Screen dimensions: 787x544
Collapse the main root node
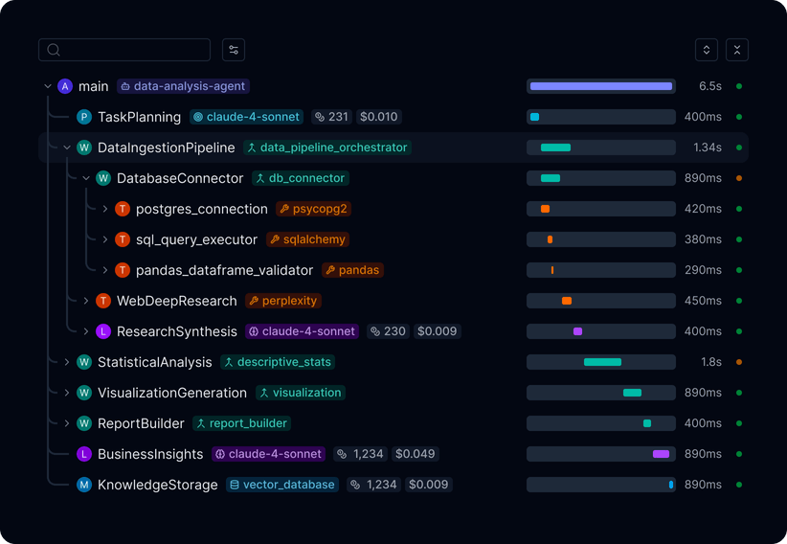click(x=48, y=86)
